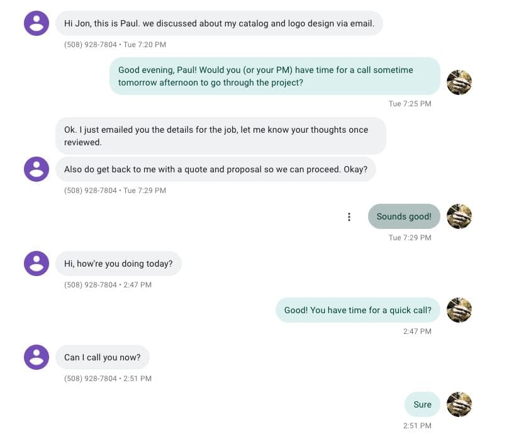
Task: Click the profile photo beside the "Sure" reply
Action: pos(459,404)
